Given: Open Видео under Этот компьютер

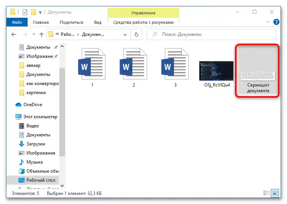Looking at the screenshot, I should pos(29,126).
